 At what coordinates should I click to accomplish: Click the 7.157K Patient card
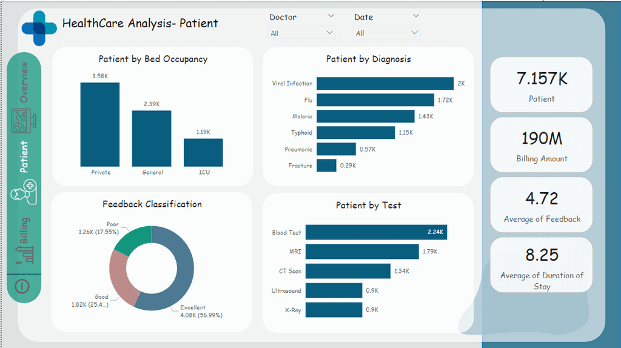[x=542, y=85]
